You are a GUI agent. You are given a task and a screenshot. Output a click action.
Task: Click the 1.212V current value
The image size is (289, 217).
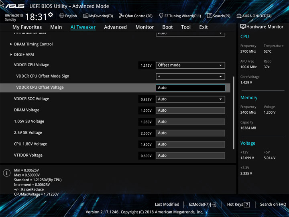(146, 66)
